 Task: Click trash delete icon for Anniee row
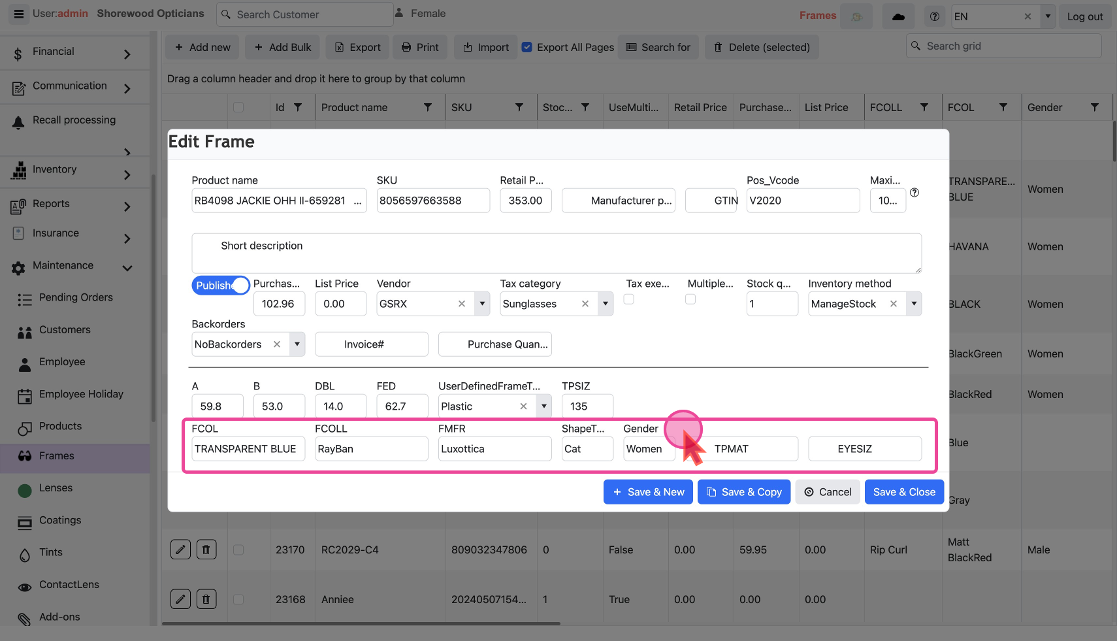point(206,599)
